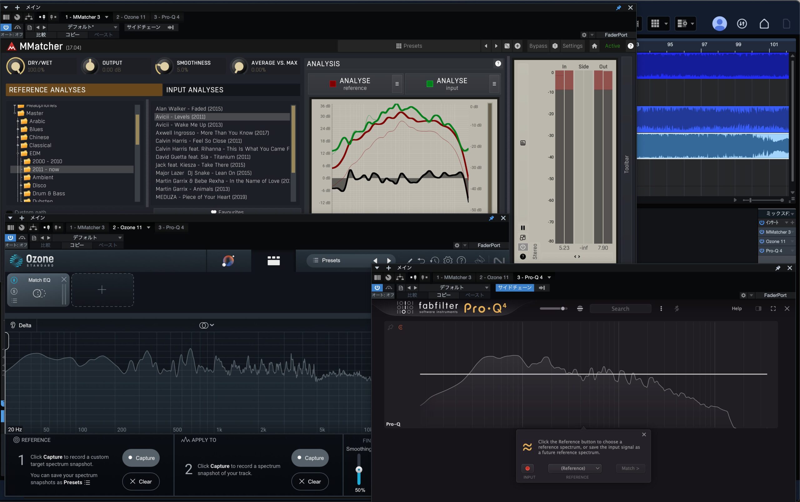Toggle Pro-Q 4 insert power in mixer

[762, 250]
